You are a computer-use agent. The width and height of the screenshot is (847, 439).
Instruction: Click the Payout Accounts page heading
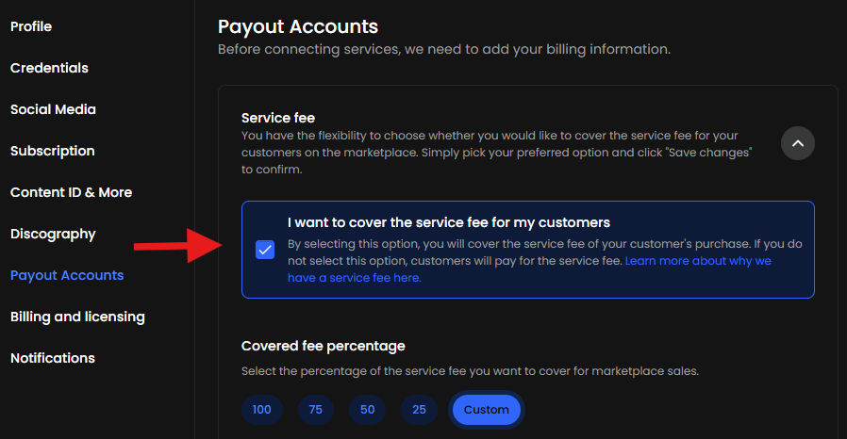tap(298, 26)
